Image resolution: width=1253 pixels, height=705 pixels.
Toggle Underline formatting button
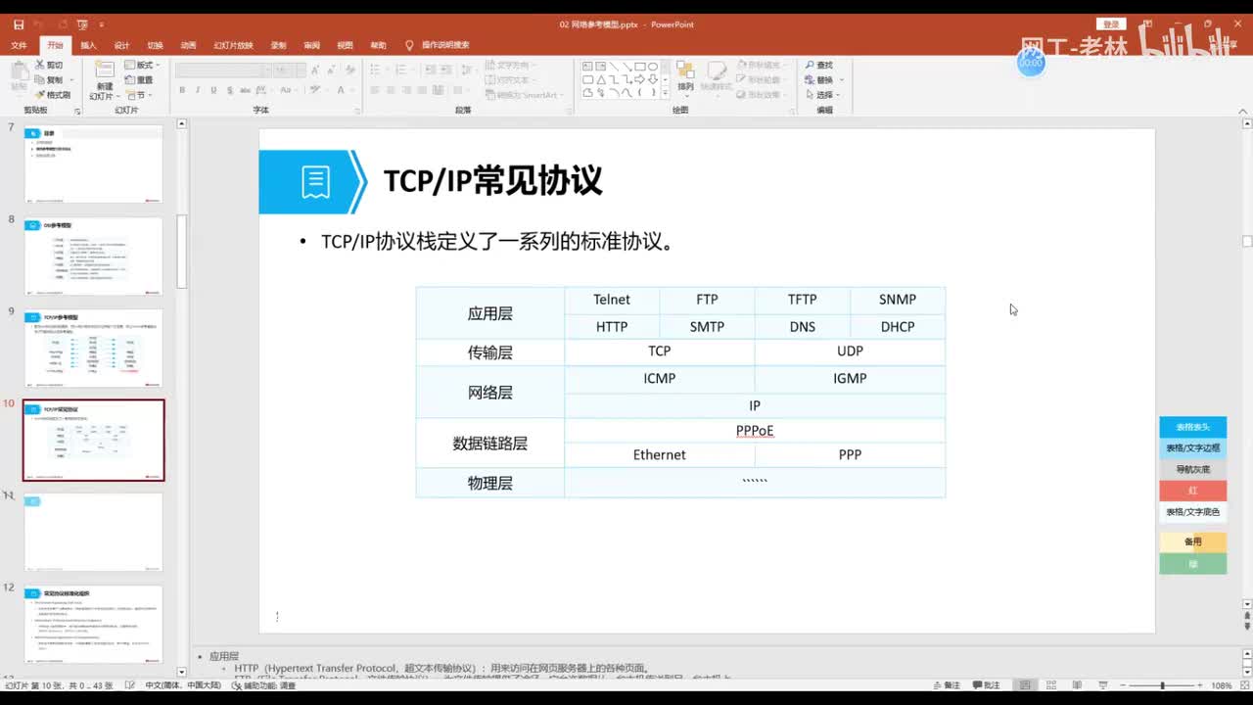(212, 90)
